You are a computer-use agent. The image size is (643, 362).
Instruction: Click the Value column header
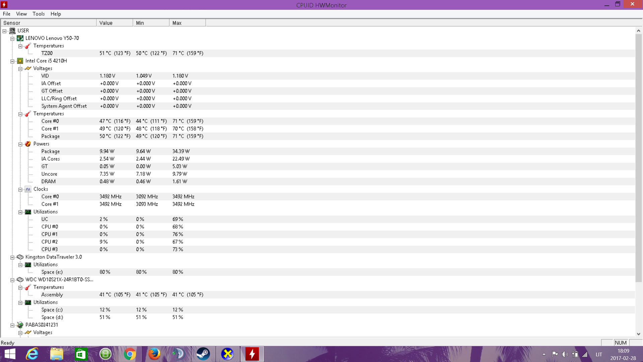point(115,23)
